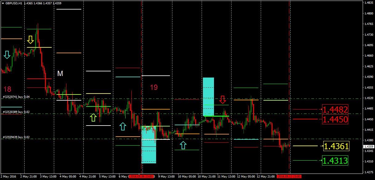The width and height of the screenshot is (375, 180).
Task: Select the cyan rectangle below week 19 label
Action: pyautogui.click(x=149, y=145)
